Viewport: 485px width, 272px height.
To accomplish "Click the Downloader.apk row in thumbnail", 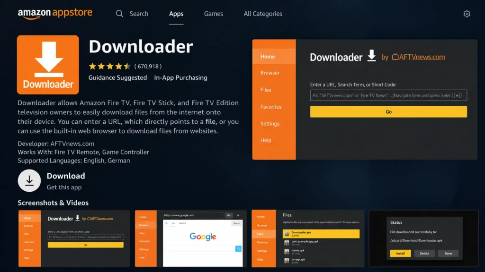I will pyautogui.click(x=321, y=234).
